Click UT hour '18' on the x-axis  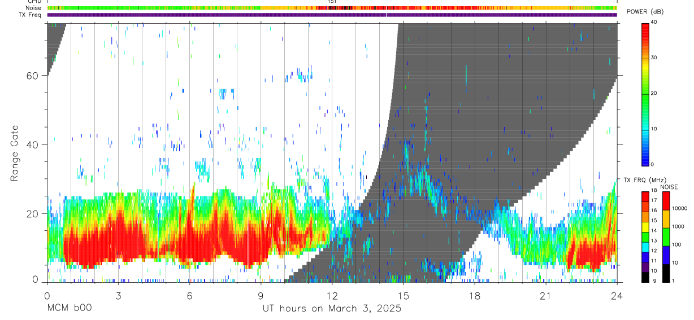(474, 295)
